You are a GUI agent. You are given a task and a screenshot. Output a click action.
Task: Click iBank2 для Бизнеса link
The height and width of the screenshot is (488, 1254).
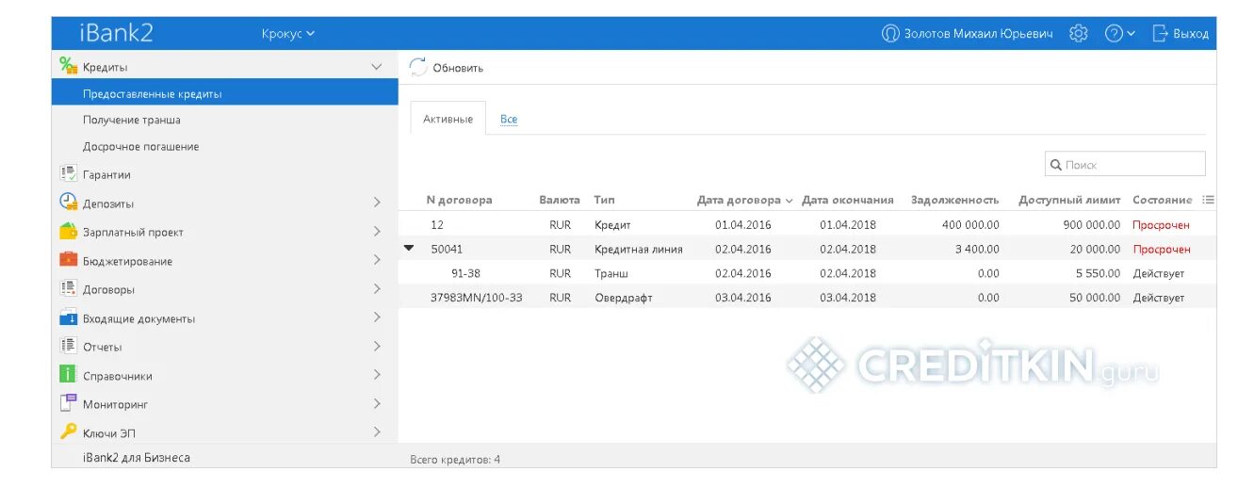[x=137, y=457]
